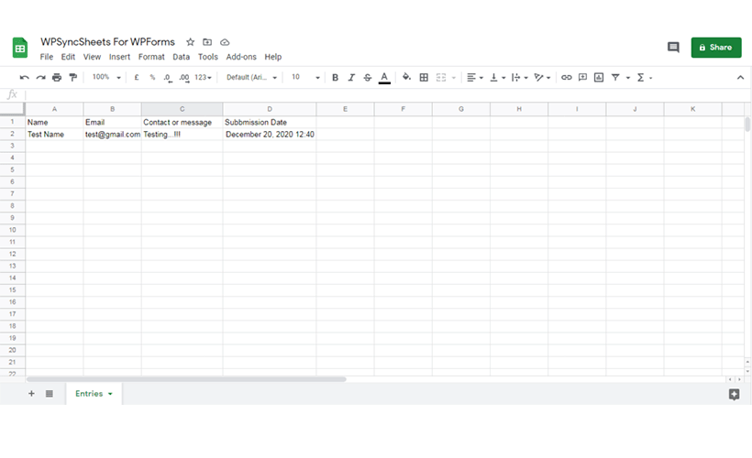This screenshot has width=752, height=458.
Task: Move document to folder icon
Action: tap(207, 42)
